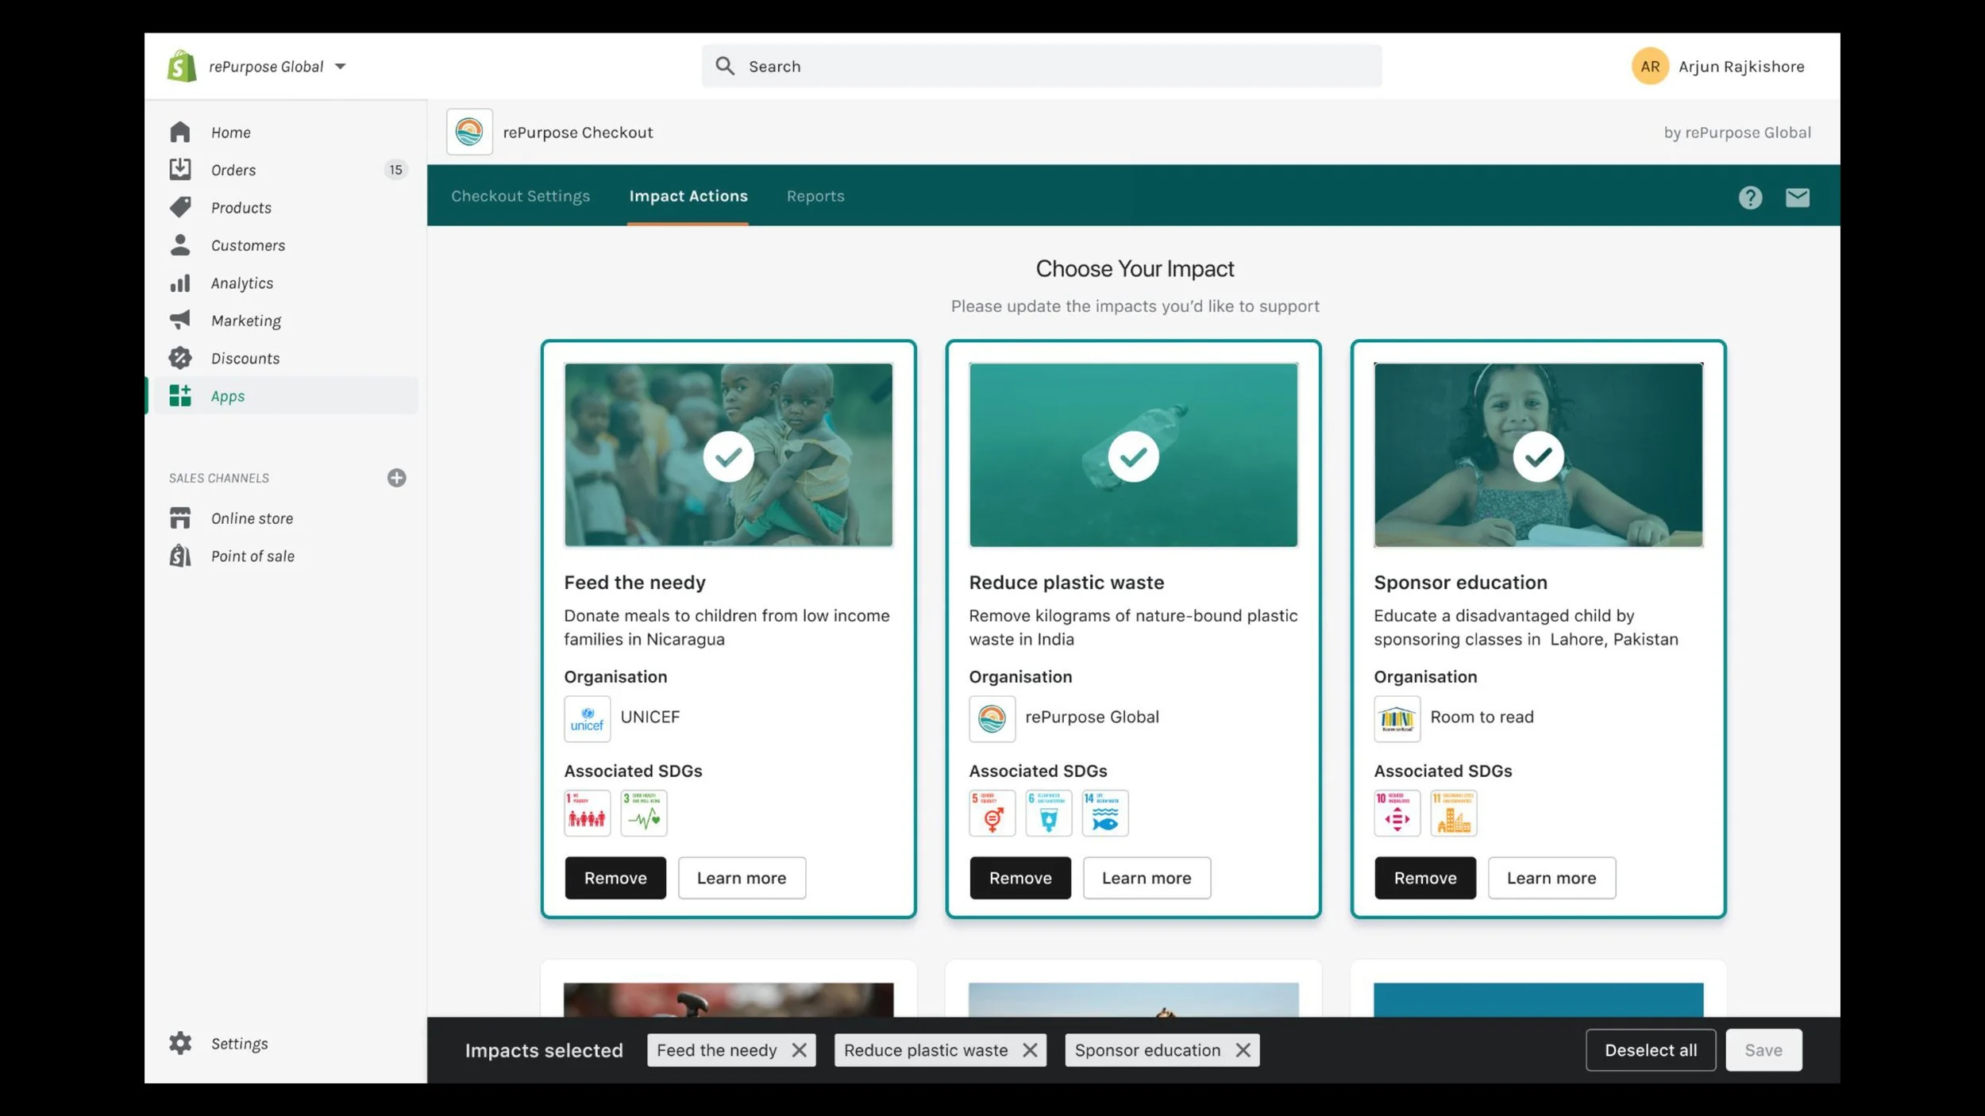Viewport: 1985px width, 1116px height.
Task: Open Analytics bar chart icon
Action: coord(180,283)
